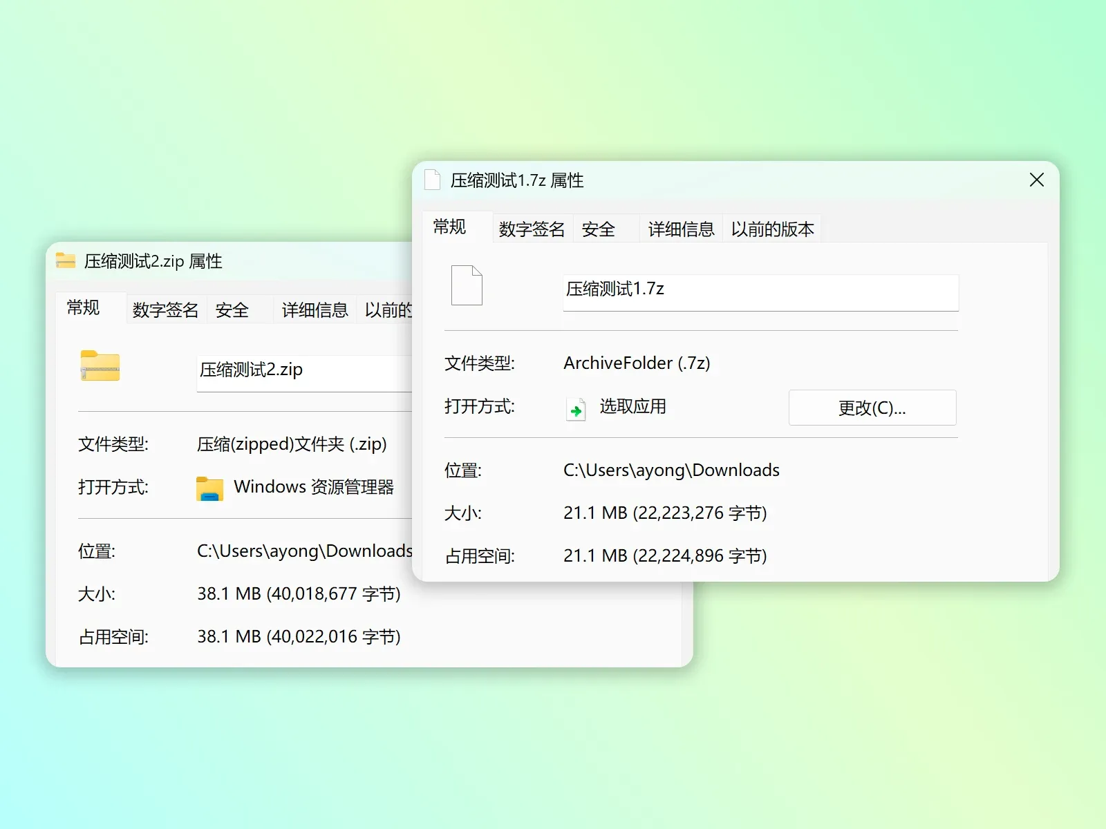Click the 压缩测试1.7z 属性 window title

click(517, 180)
